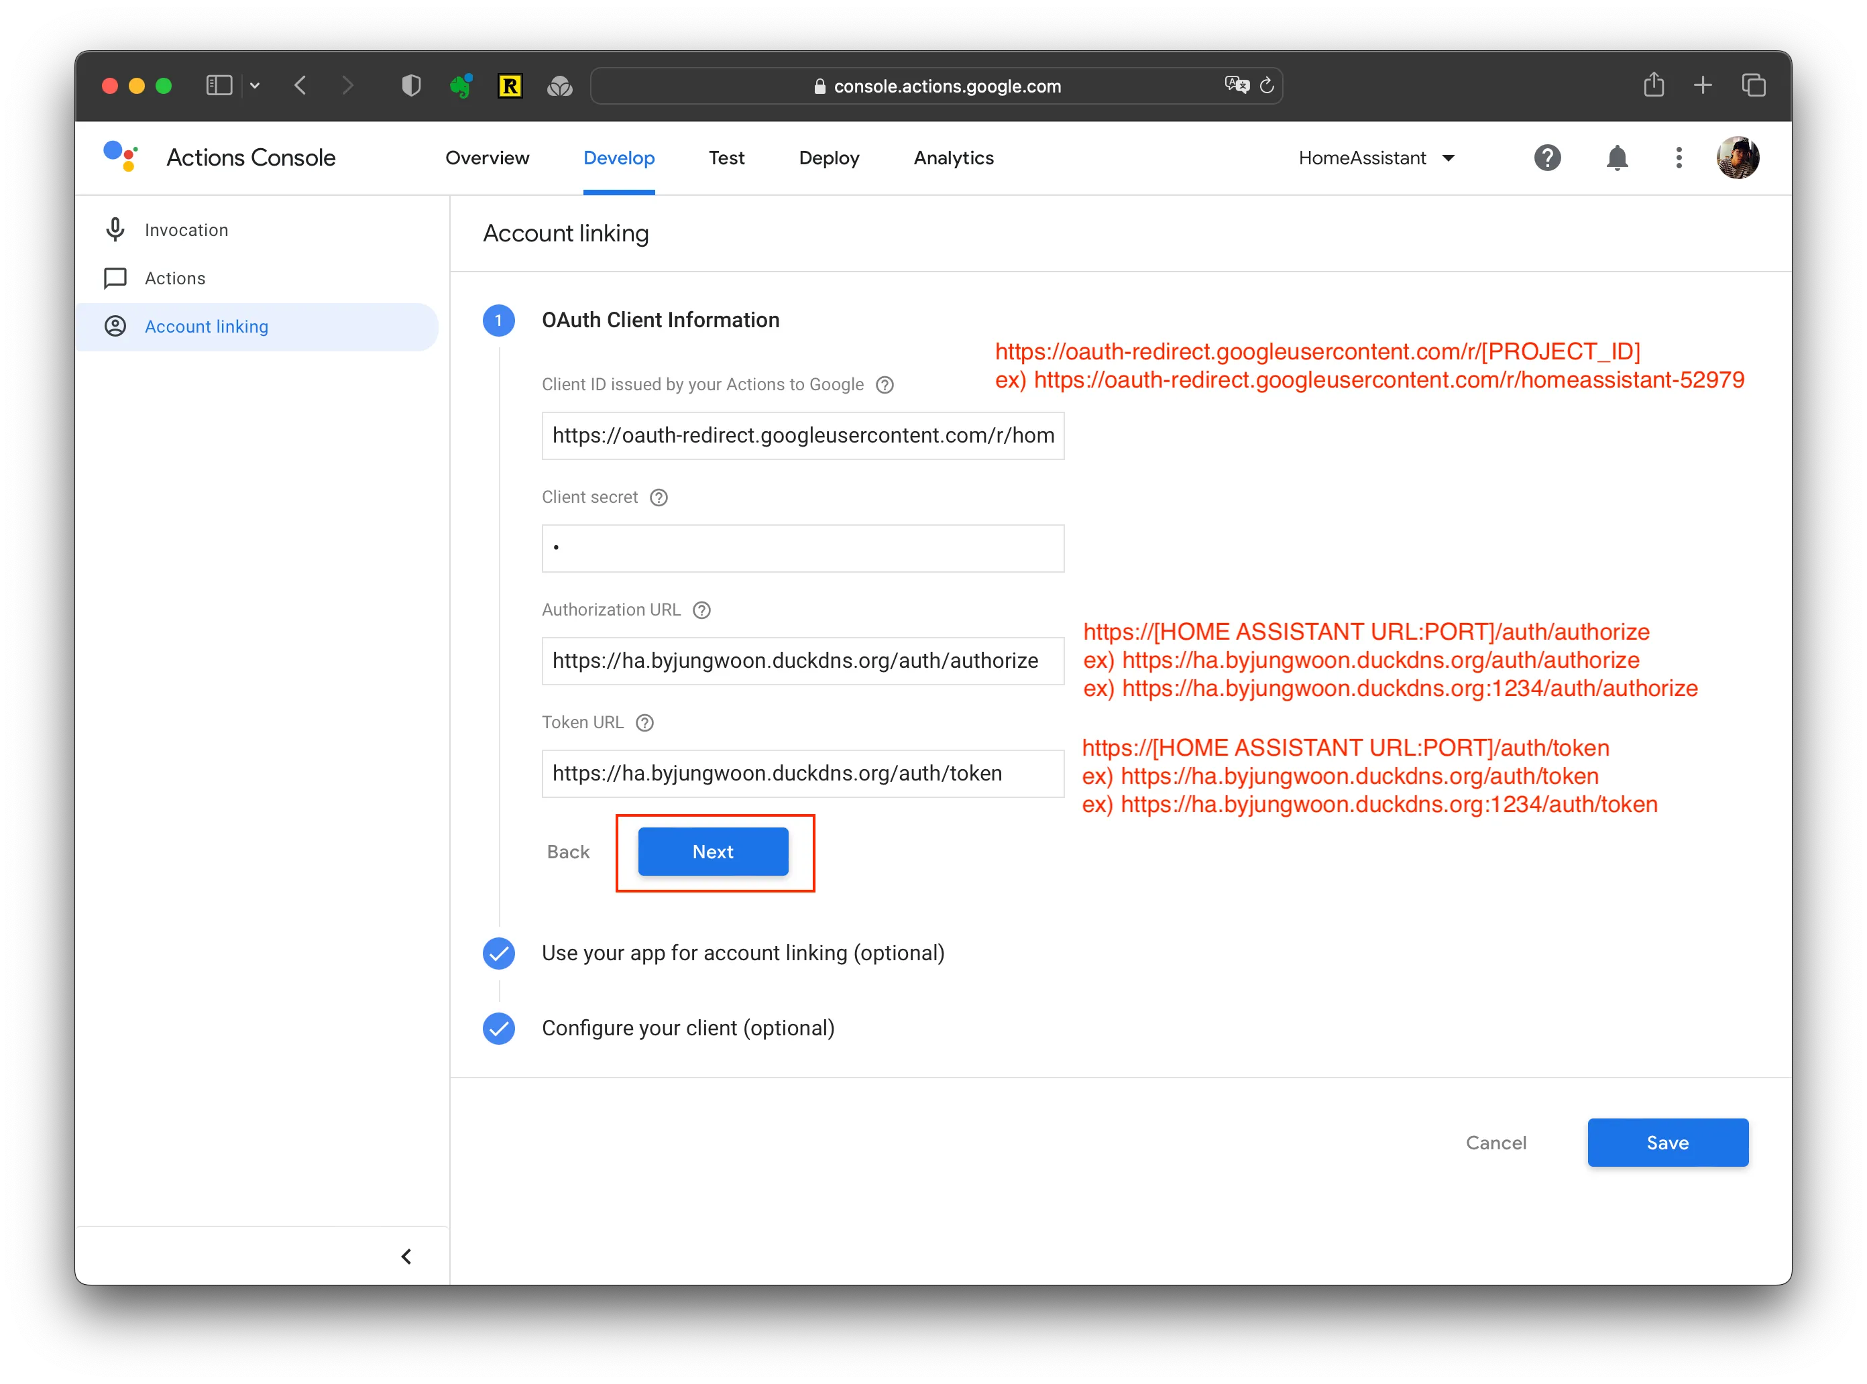Click the Account linking person icon
The height and width of the screenshot is (1384, 1867).
(115, 327)
